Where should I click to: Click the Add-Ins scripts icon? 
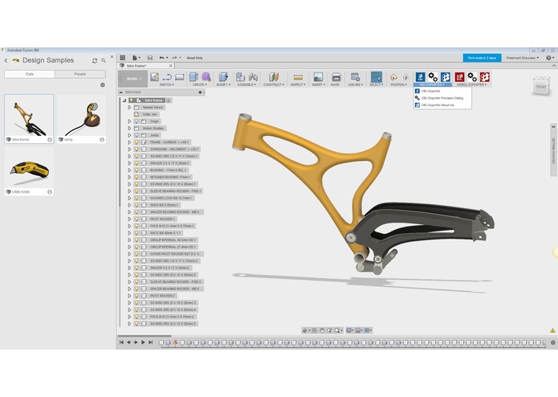pyautogui.click(x=355, y=77)
